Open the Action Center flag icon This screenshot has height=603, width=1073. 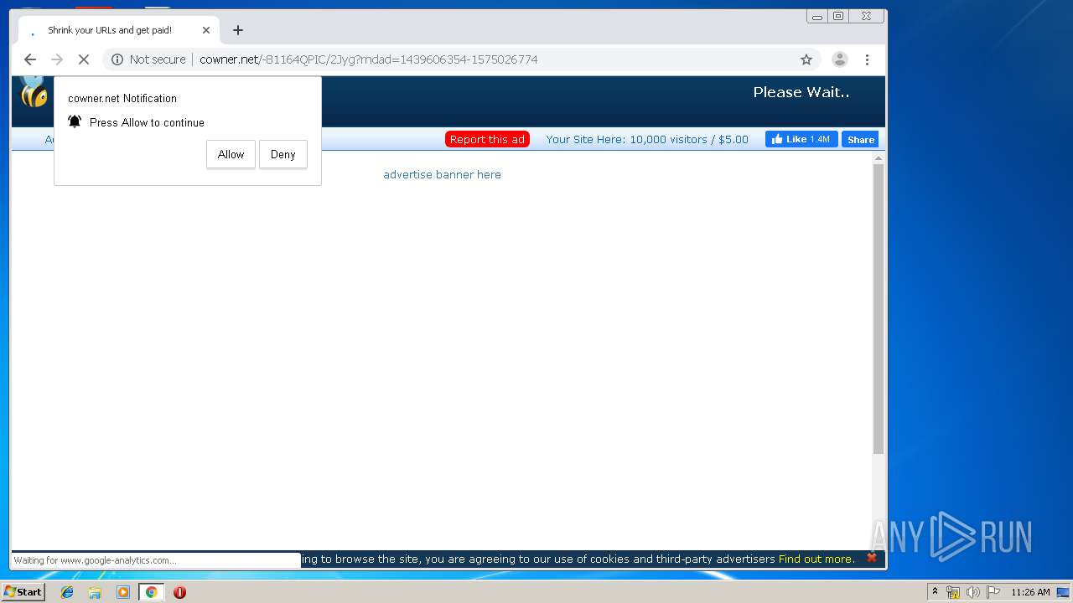click(993, 592)
